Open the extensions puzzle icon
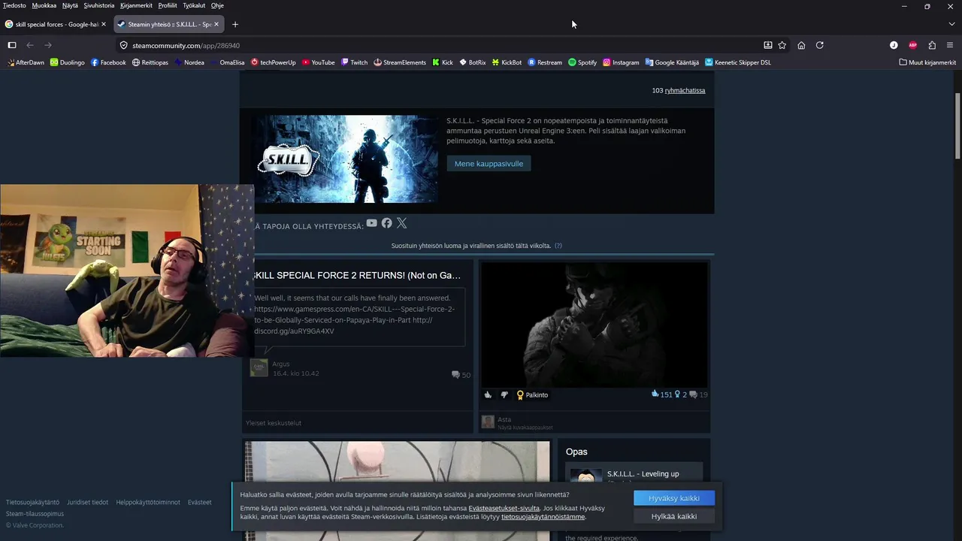Image resolution: width=962 pixels, height=541 pixels. click(x=932, y=45)
